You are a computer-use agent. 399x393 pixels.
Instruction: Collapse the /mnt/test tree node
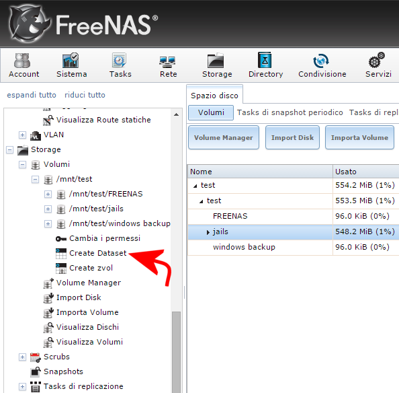point(35,180)
